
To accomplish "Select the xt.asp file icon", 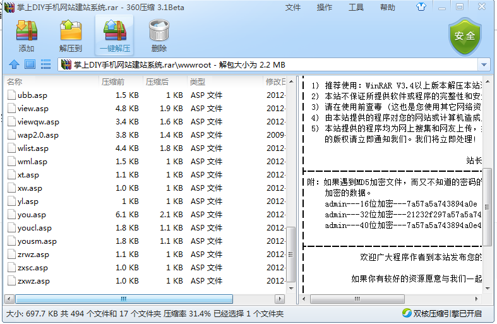I will [12, 175].
